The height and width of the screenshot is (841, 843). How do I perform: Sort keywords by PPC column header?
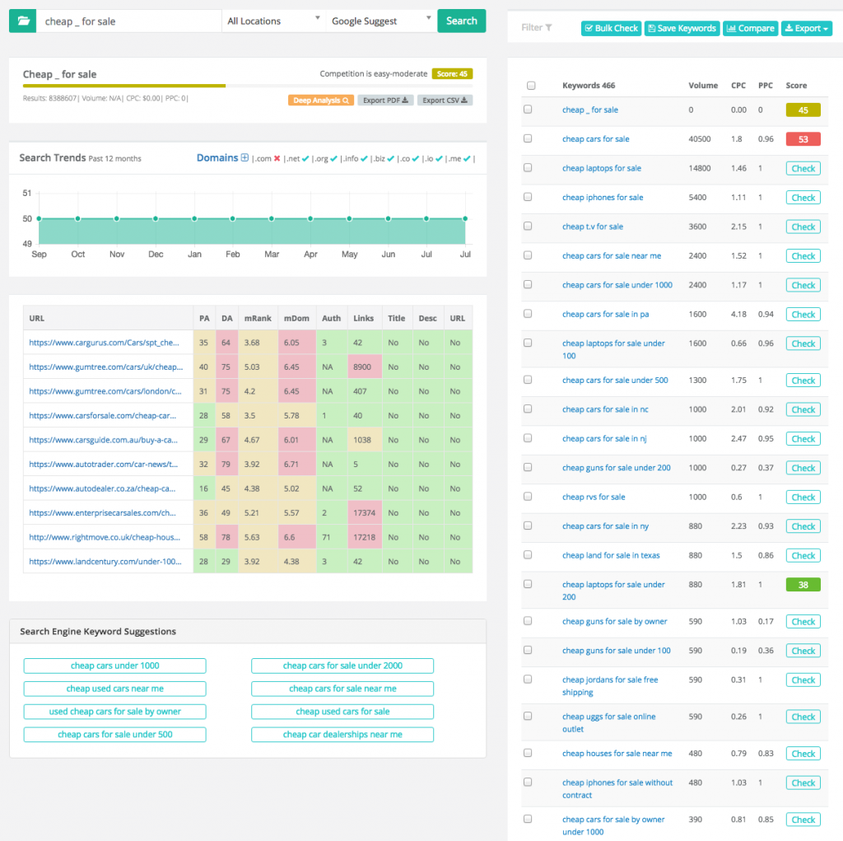click(x=766, y=86)
